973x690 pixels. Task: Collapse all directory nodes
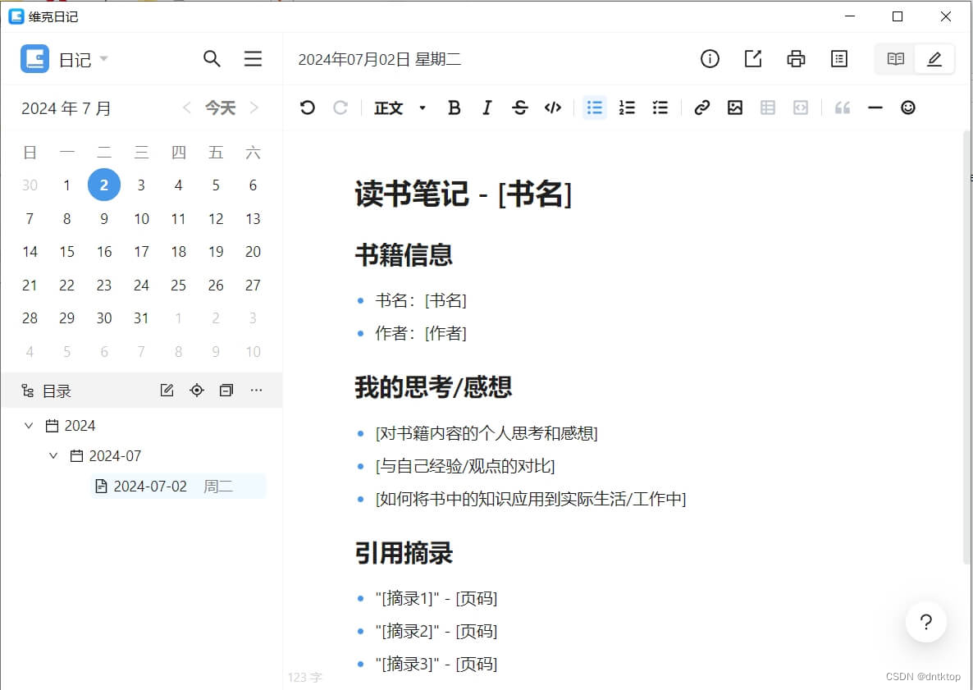[226, 391]
